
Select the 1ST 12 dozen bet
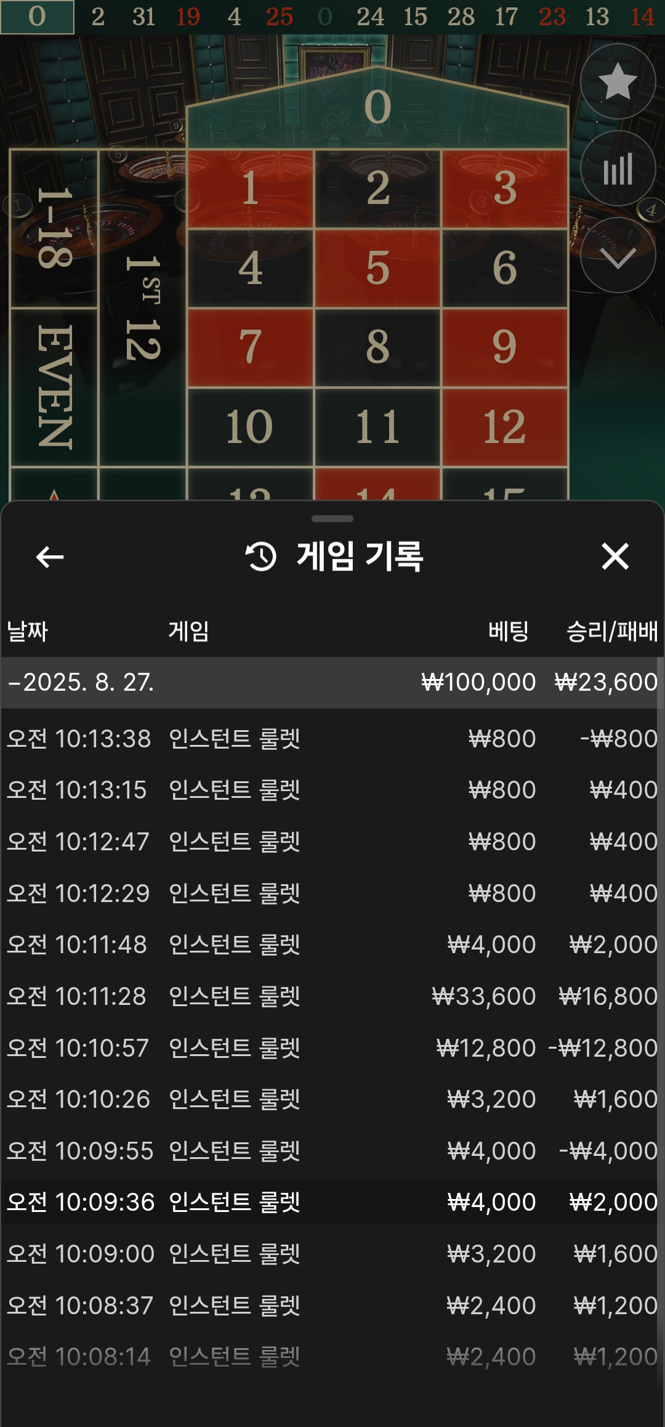tap(142, 308)
